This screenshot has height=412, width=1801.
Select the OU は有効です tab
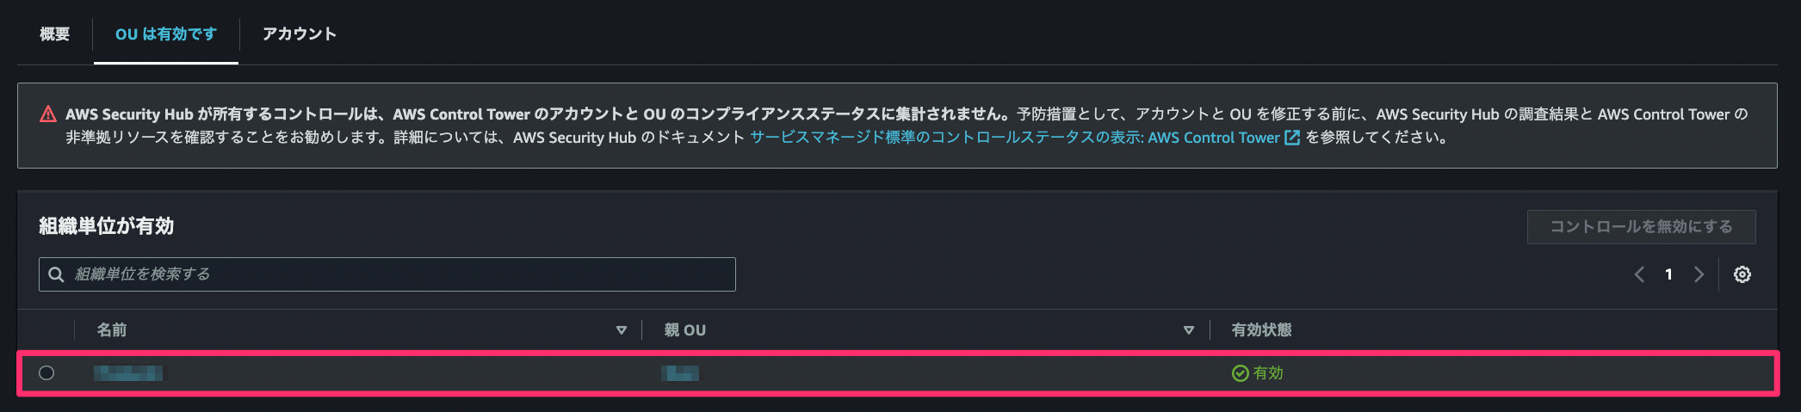pos(166,34)
